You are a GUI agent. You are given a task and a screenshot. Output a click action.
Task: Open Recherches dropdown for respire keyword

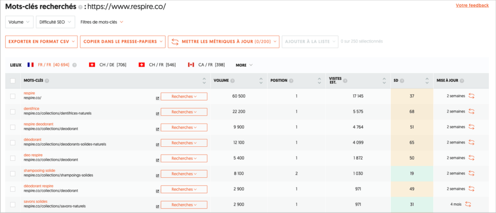184,97
